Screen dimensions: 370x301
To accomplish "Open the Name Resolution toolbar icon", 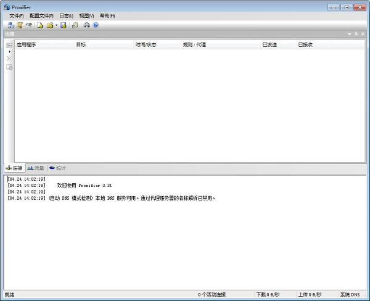I will (x=28, y=25).
